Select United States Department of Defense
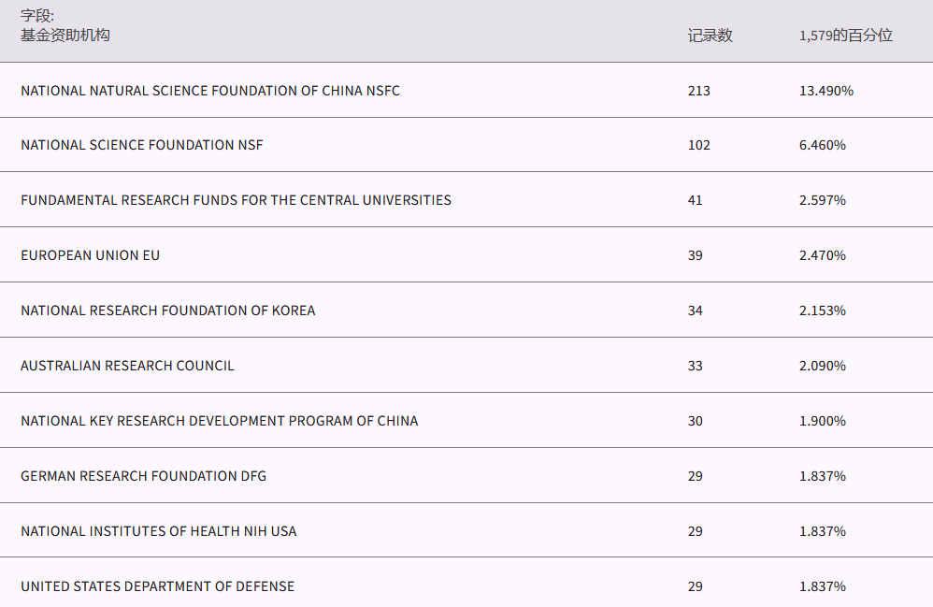933x607 pixels. 157,586
